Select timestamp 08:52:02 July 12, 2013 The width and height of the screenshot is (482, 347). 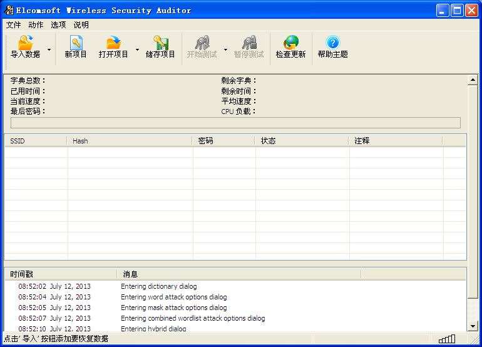pos(54,286)
